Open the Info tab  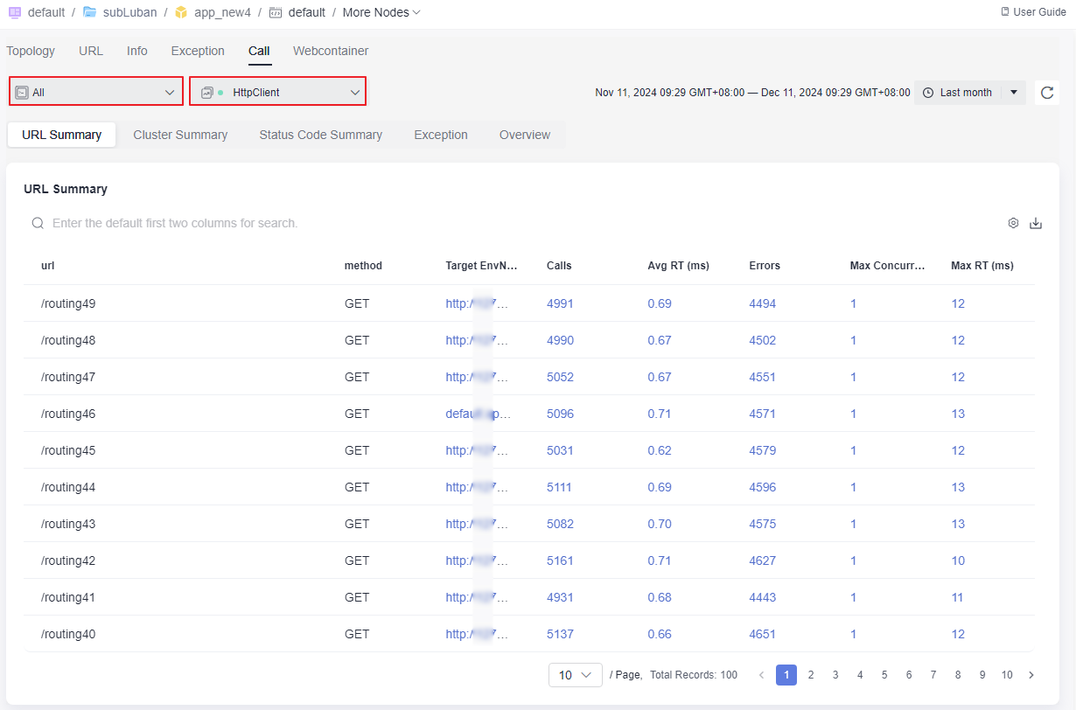pos(137,51)
